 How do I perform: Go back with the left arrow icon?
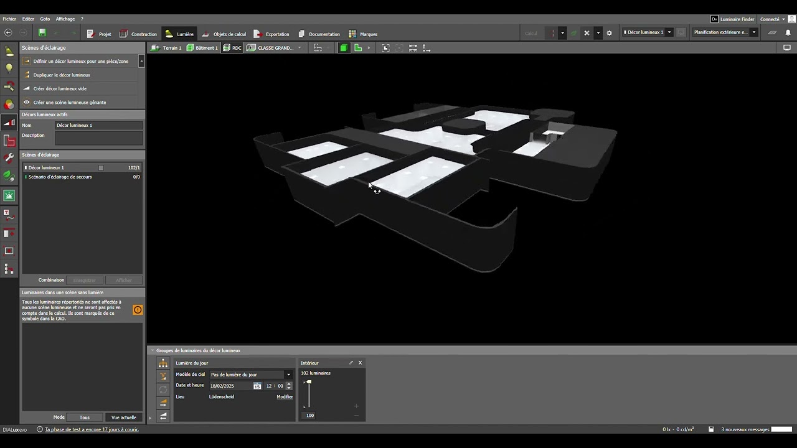point(8,33)
